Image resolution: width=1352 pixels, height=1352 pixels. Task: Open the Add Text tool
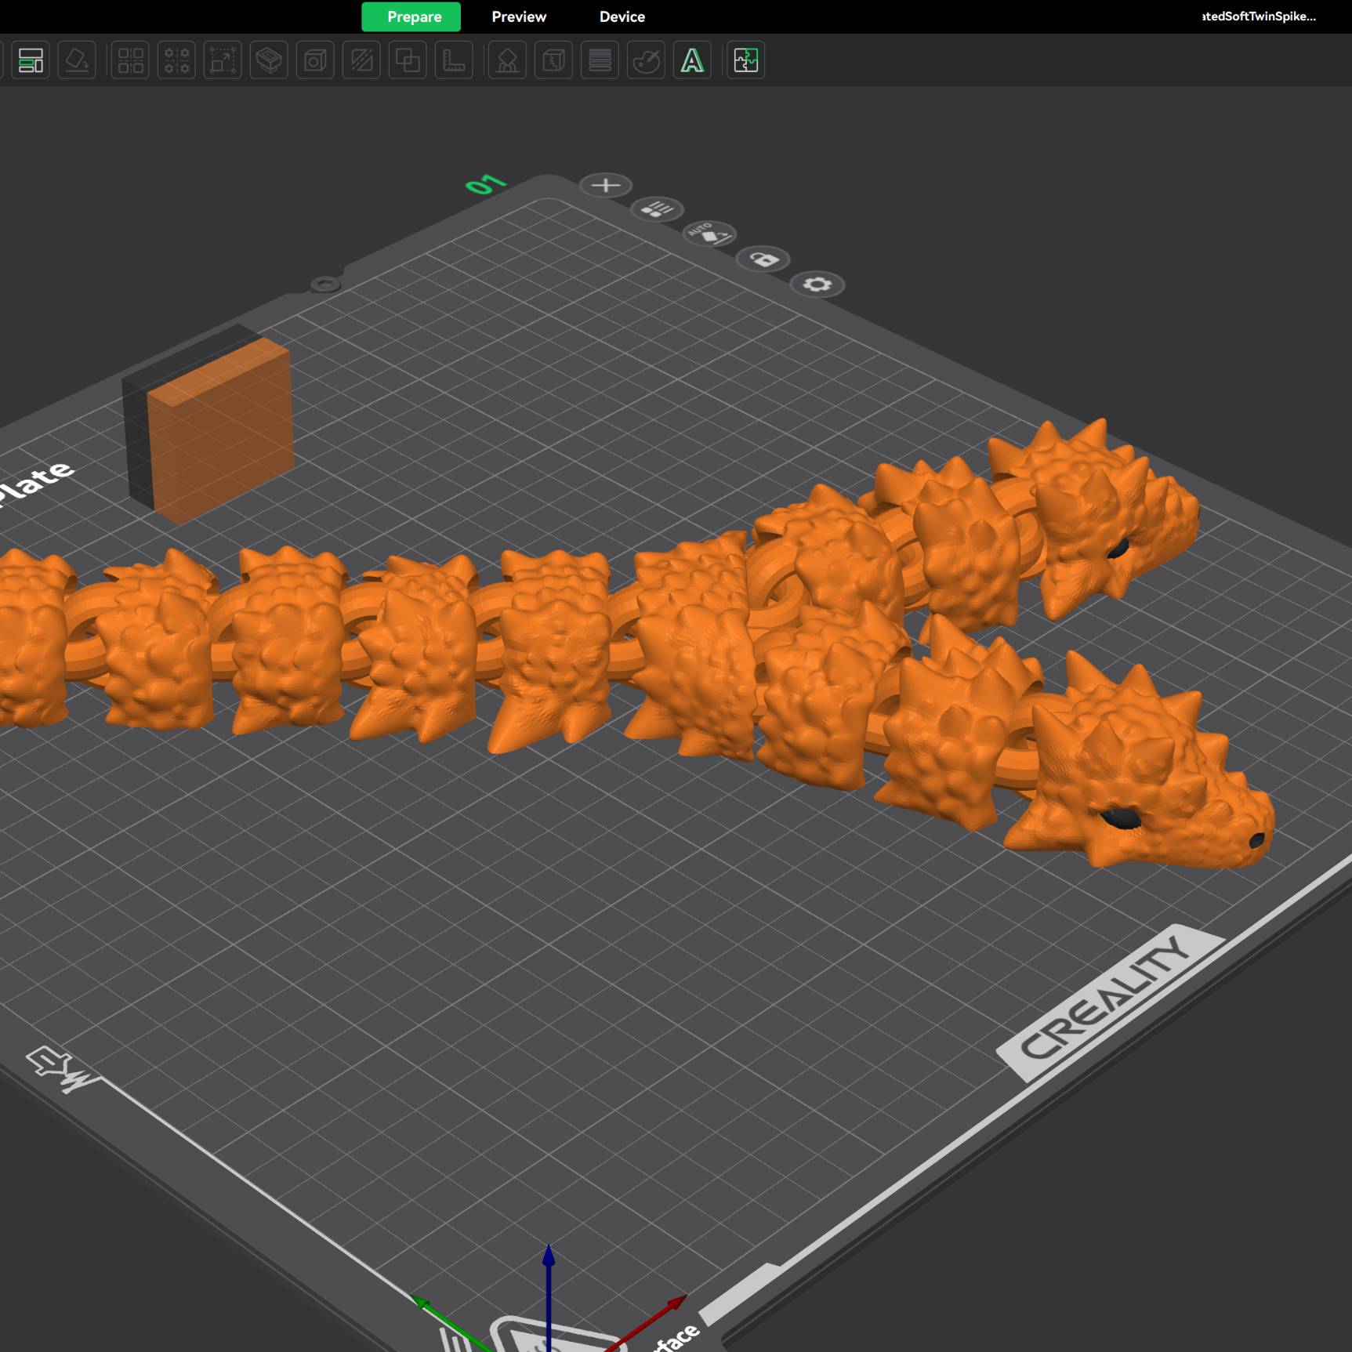[690, 61]
